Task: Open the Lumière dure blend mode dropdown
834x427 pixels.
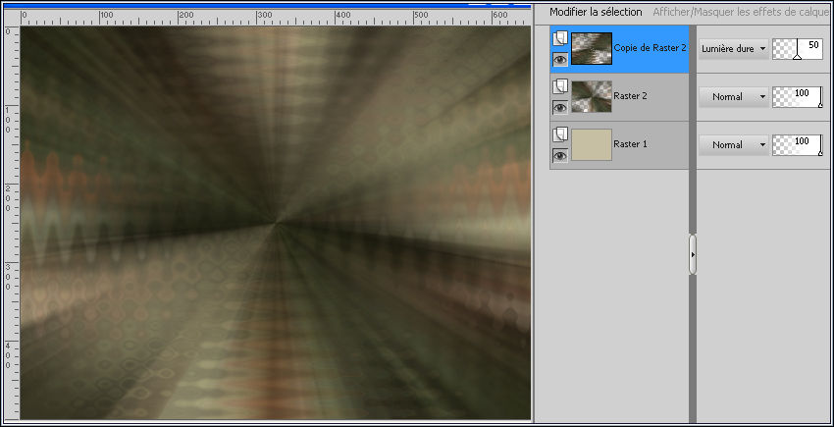Action: click(734, 48)
